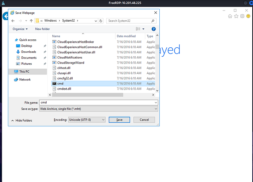The height and width of the screenshot is (182, 253).
Task: Select Quick access in navigation pane
Action: coord(28,40)
